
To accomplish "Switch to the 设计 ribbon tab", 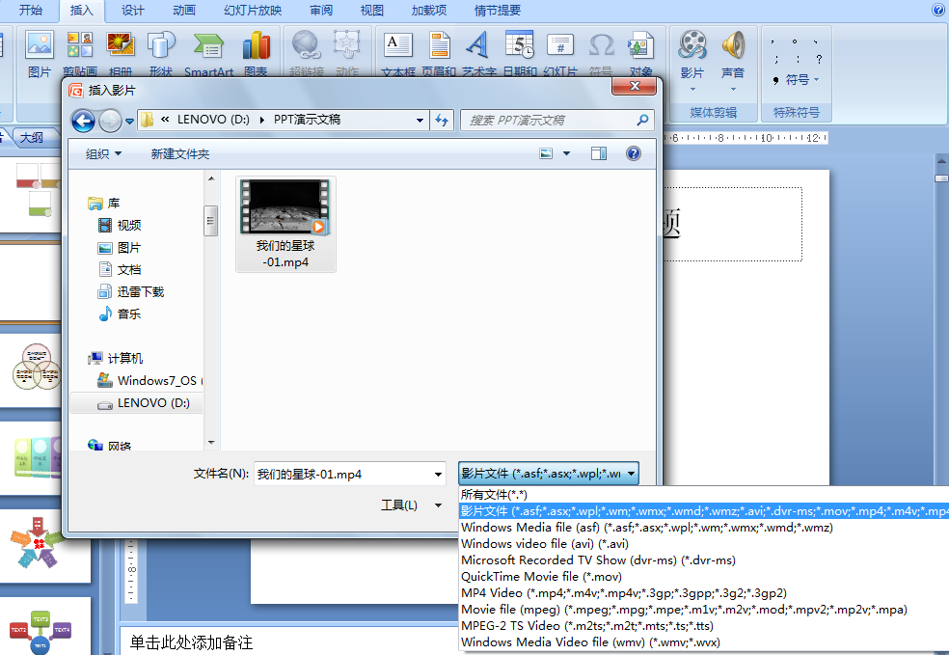I will tap(132, 11).
